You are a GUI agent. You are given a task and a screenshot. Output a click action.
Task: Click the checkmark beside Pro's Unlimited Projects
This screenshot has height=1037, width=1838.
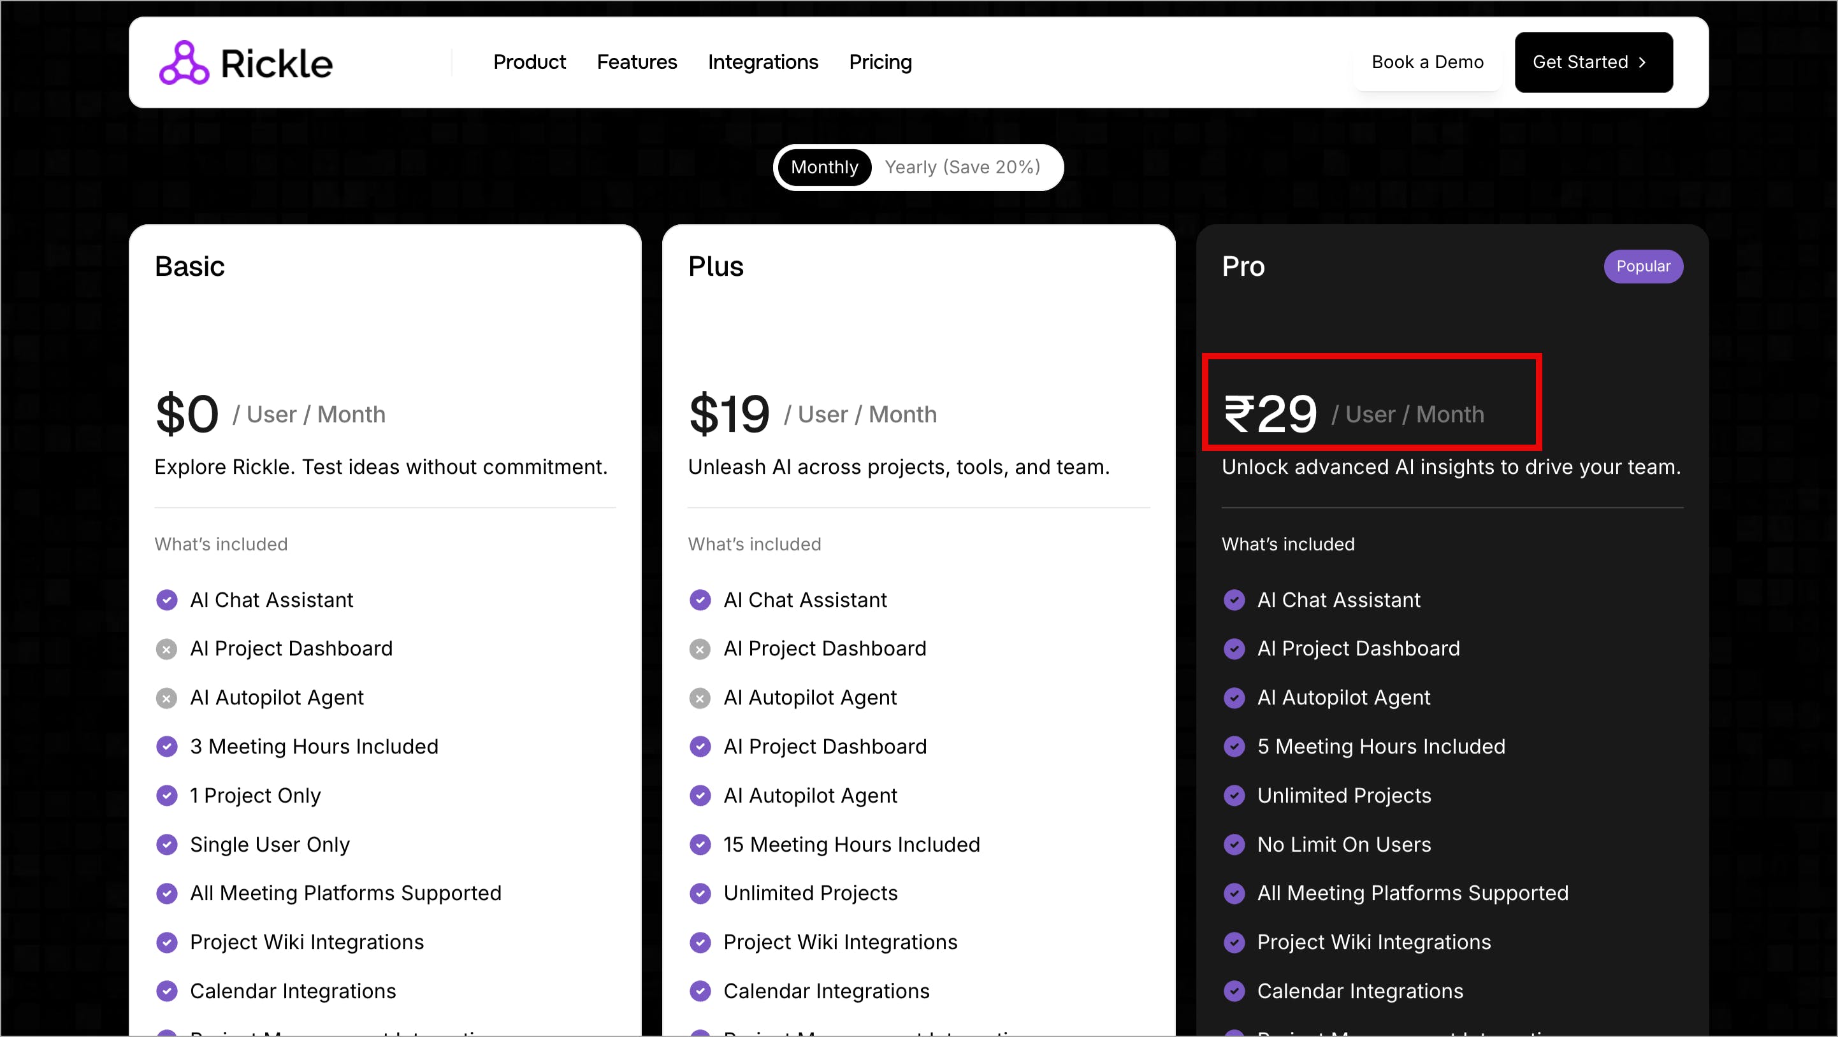1234,795
